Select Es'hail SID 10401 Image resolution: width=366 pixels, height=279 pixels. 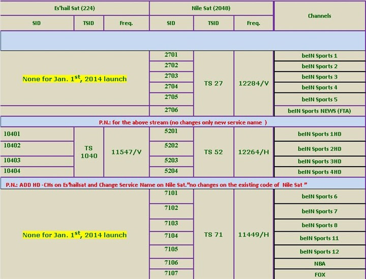coord(37,134)
